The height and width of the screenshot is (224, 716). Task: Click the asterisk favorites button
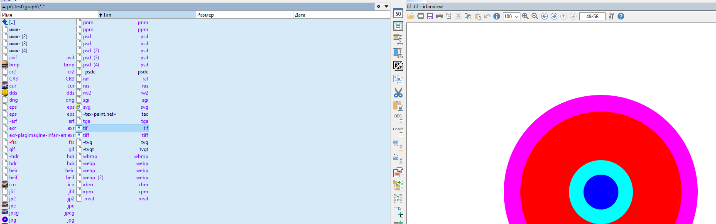pos(378,7)
